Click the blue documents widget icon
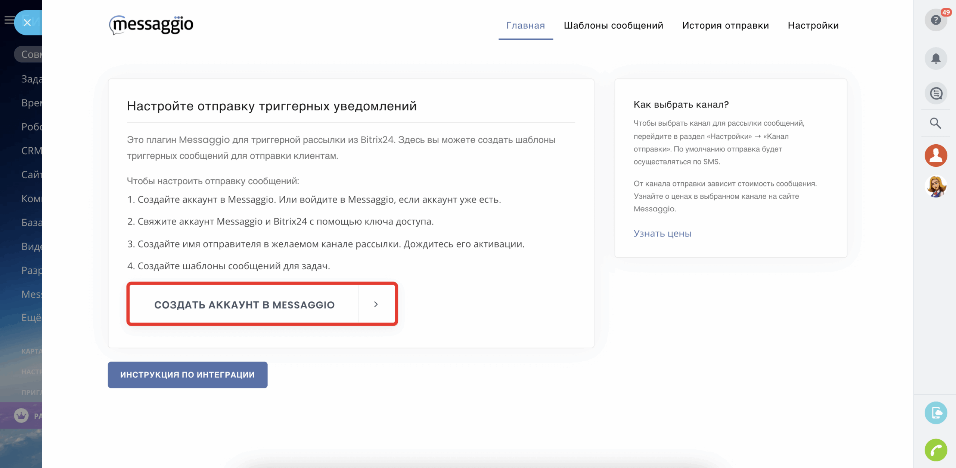The image size is (956, 468). click(x=935, y=413)
